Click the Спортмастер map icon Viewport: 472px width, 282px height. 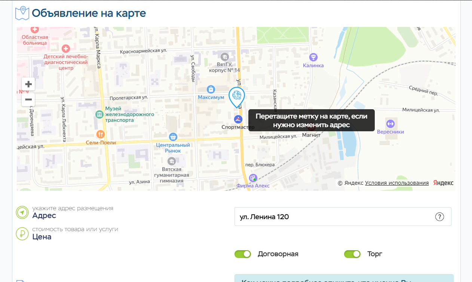(x=238, y=119)
